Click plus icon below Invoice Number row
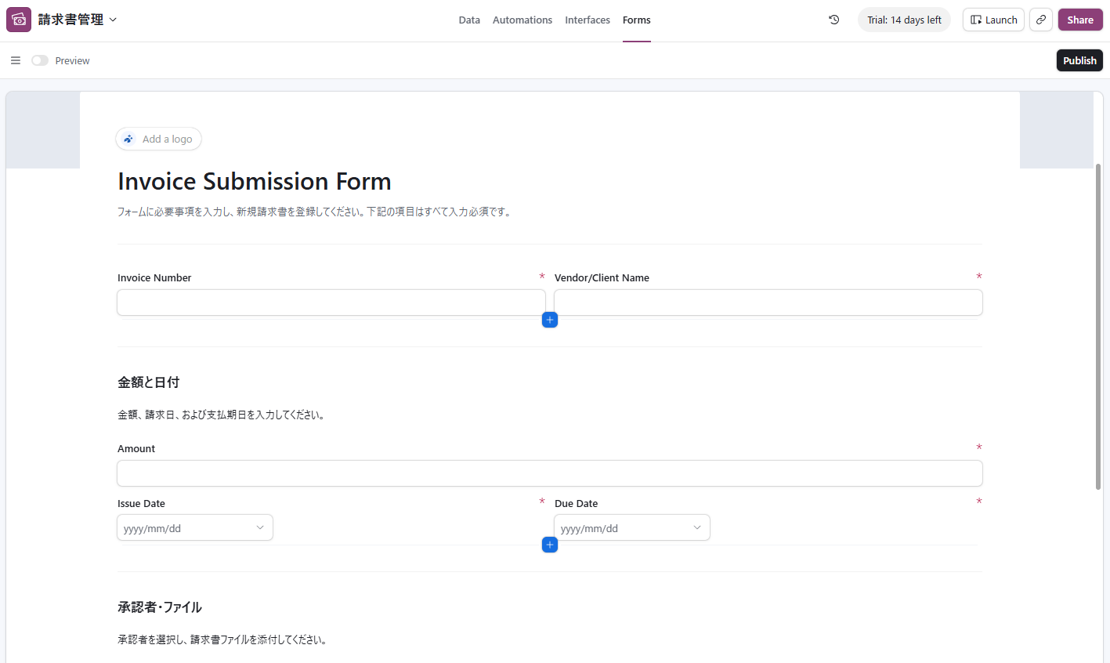 click(550, 320)
